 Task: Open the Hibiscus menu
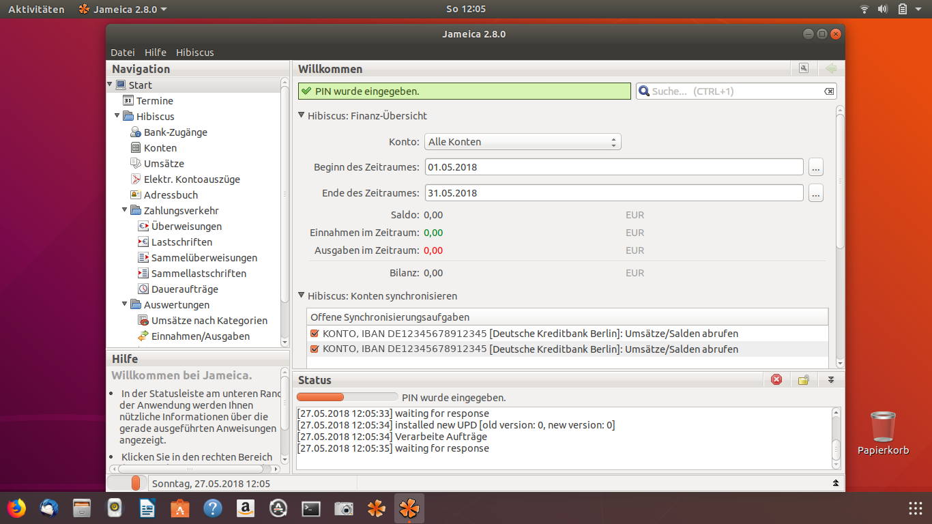coord(195,52)
